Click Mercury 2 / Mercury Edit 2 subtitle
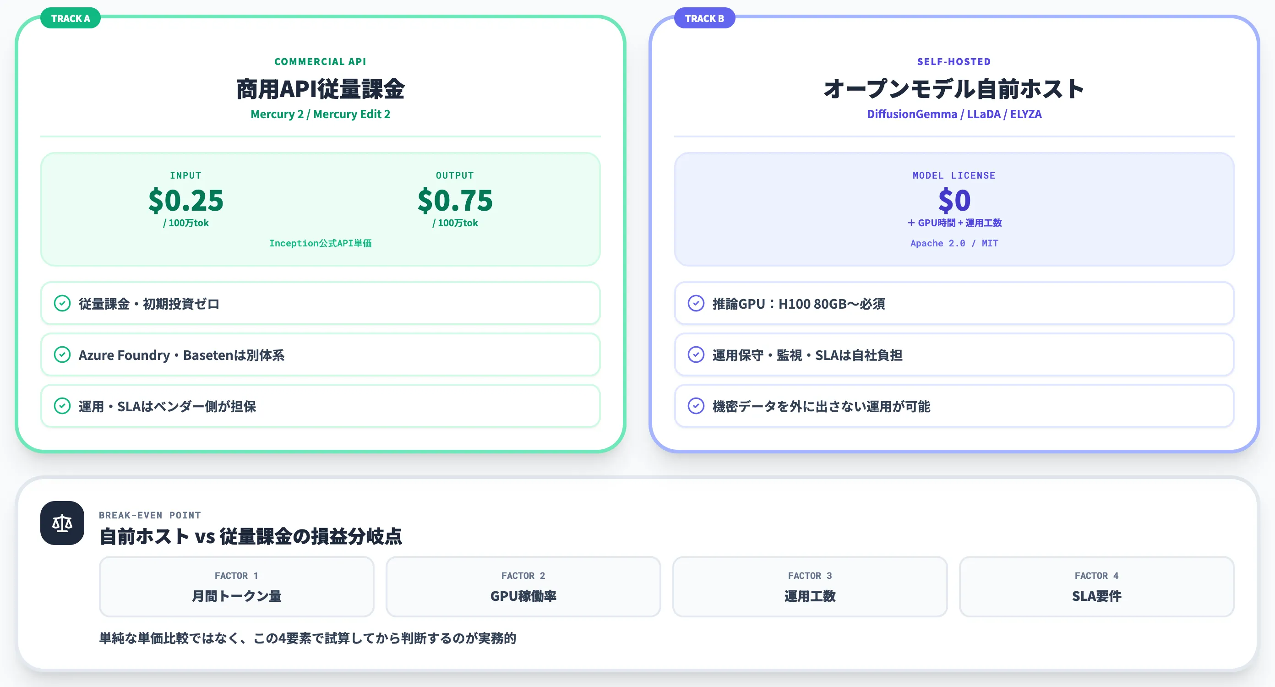The width and height of the screenshot is (1275, 687). click(321, 114)
